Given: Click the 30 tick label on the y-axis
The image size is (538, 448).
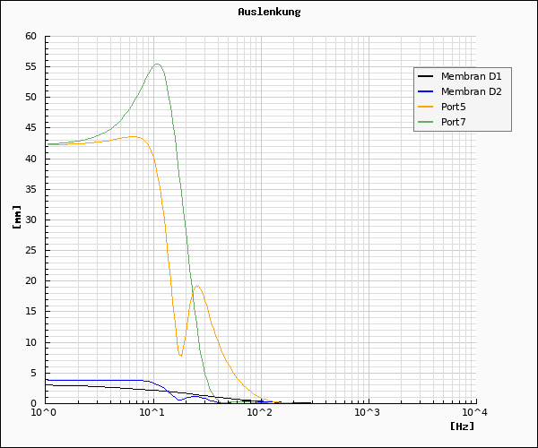Looking at the screenshot, I should tap(30, 220).
